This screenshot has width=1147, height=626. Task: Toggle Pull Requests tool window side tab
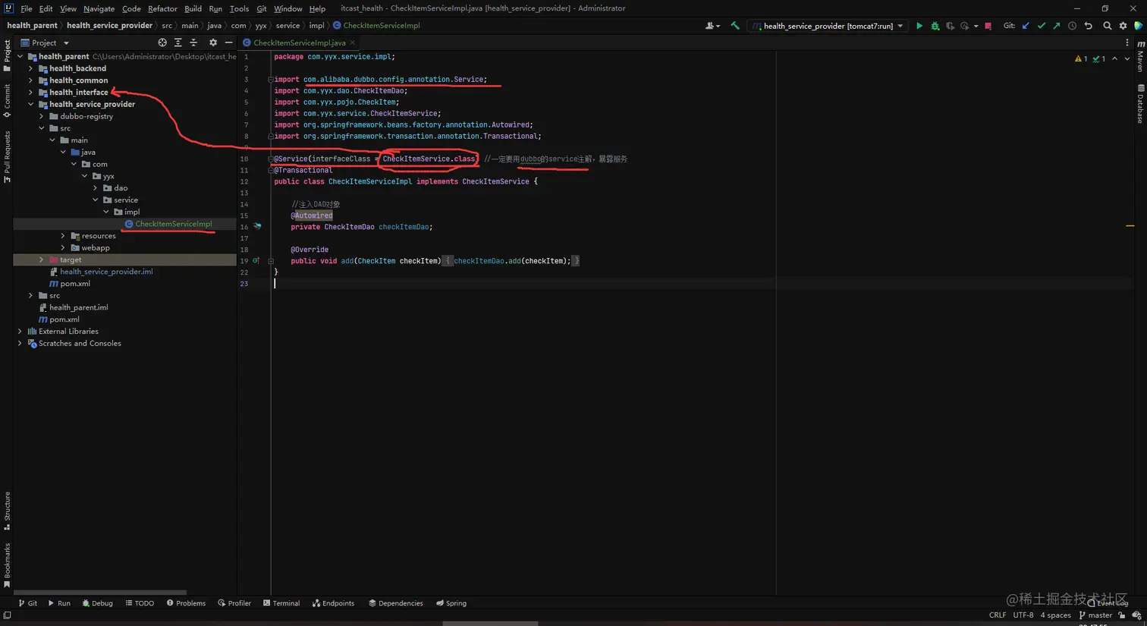(x=7, y=156)
